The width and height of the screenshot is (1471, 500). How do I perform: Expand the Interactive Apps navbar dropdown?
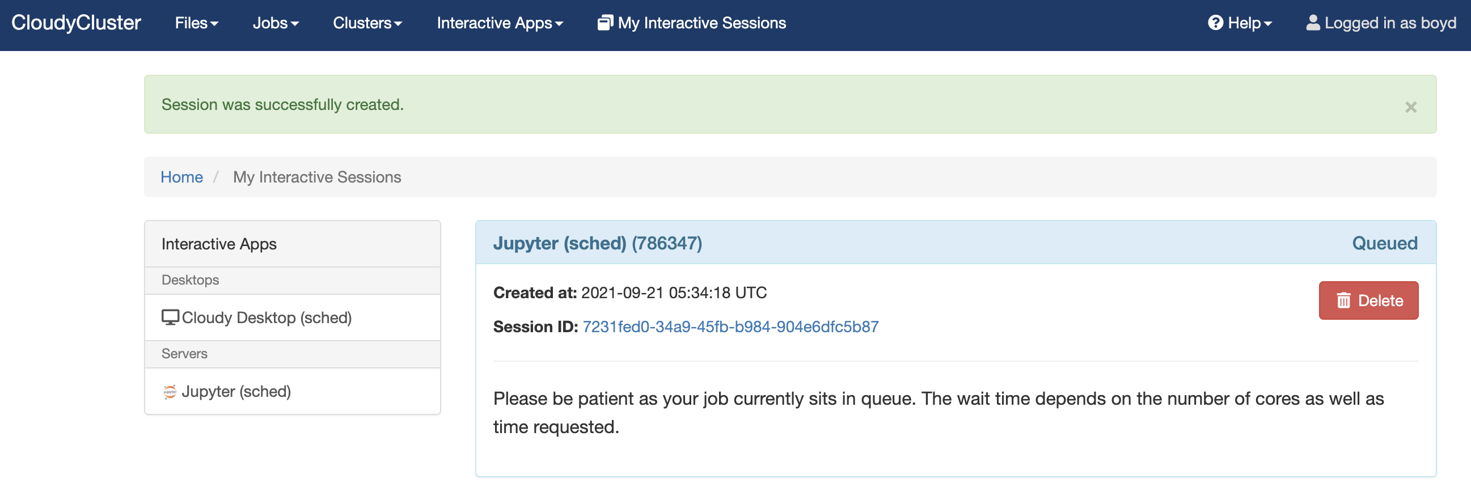coord(500,23)
